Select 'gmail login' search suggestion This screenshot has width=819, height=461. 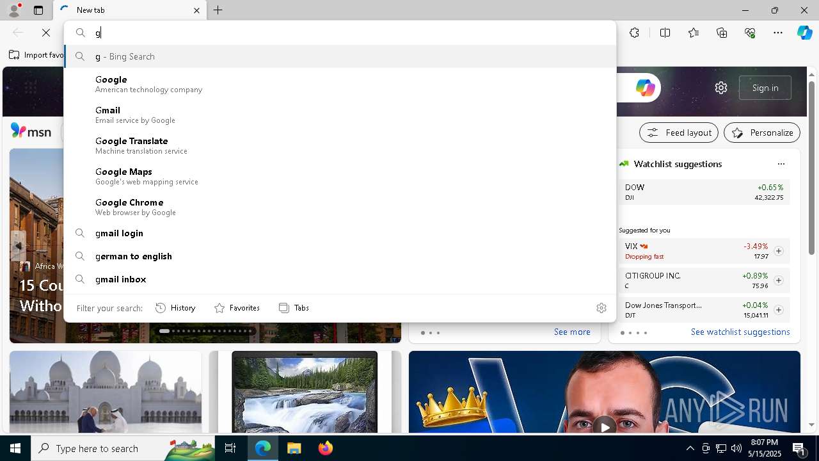pos(340,233)
